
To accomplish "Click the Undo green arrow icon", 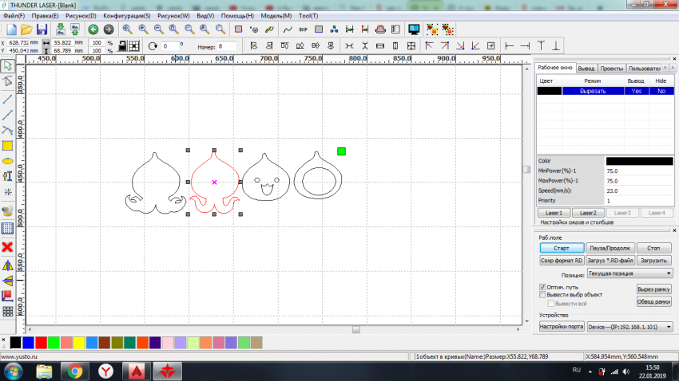I will 93,29.
